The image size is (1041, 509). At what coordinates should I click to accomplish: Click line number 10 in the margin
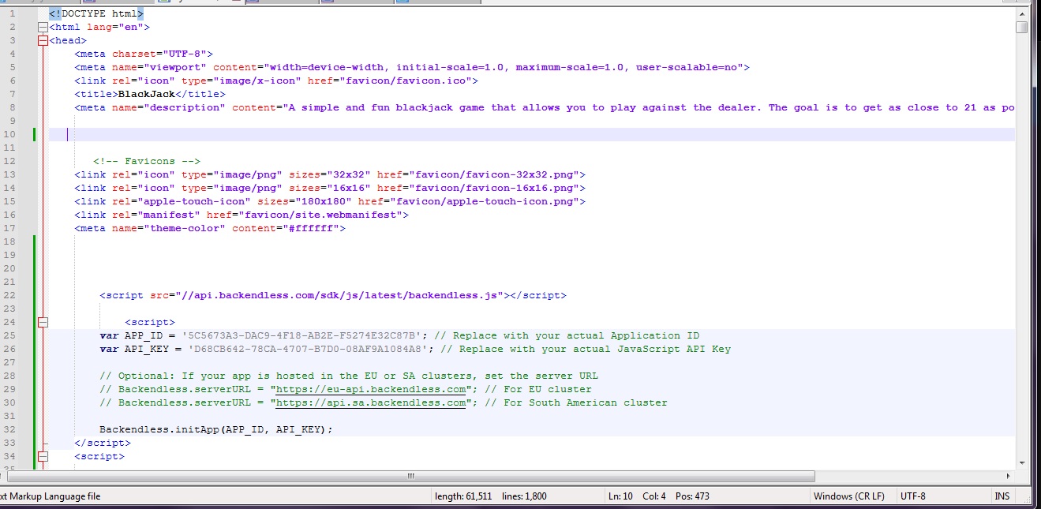click(x=12, y=134)
